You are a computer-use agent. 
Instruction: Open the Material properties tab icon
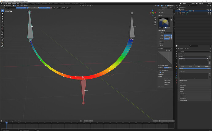[x=176, y=80]
